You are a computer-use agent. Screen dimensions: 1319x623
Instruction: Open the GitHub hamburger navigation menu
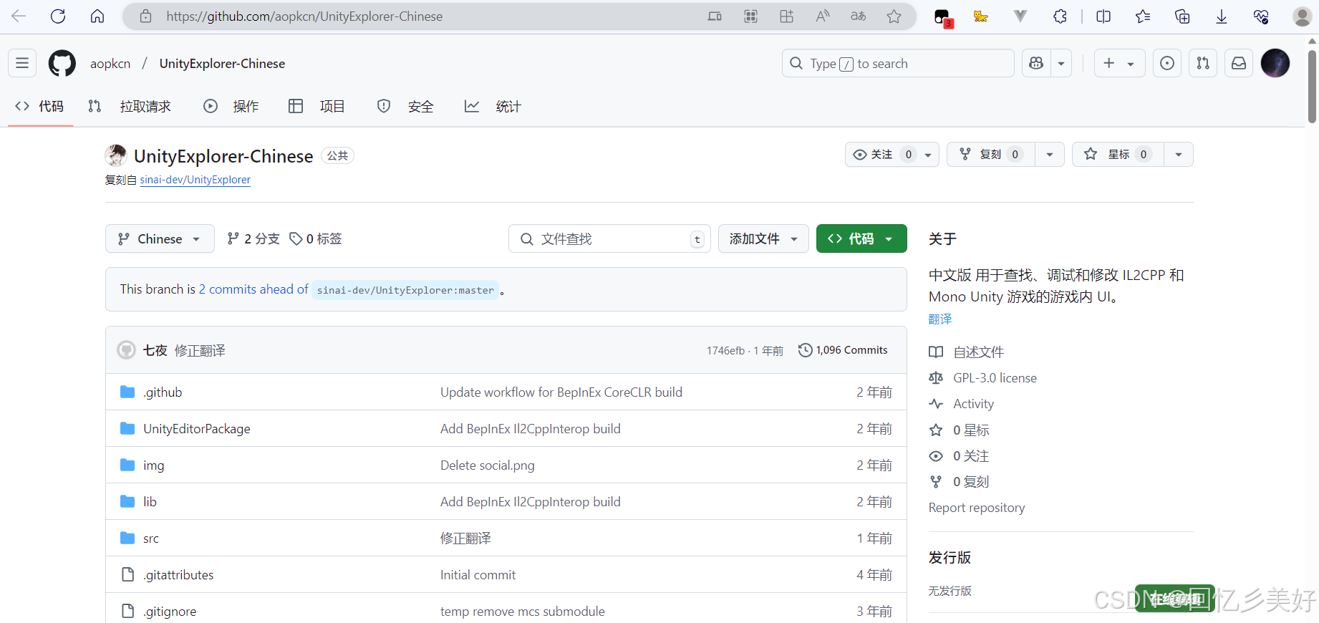point(22,63)
